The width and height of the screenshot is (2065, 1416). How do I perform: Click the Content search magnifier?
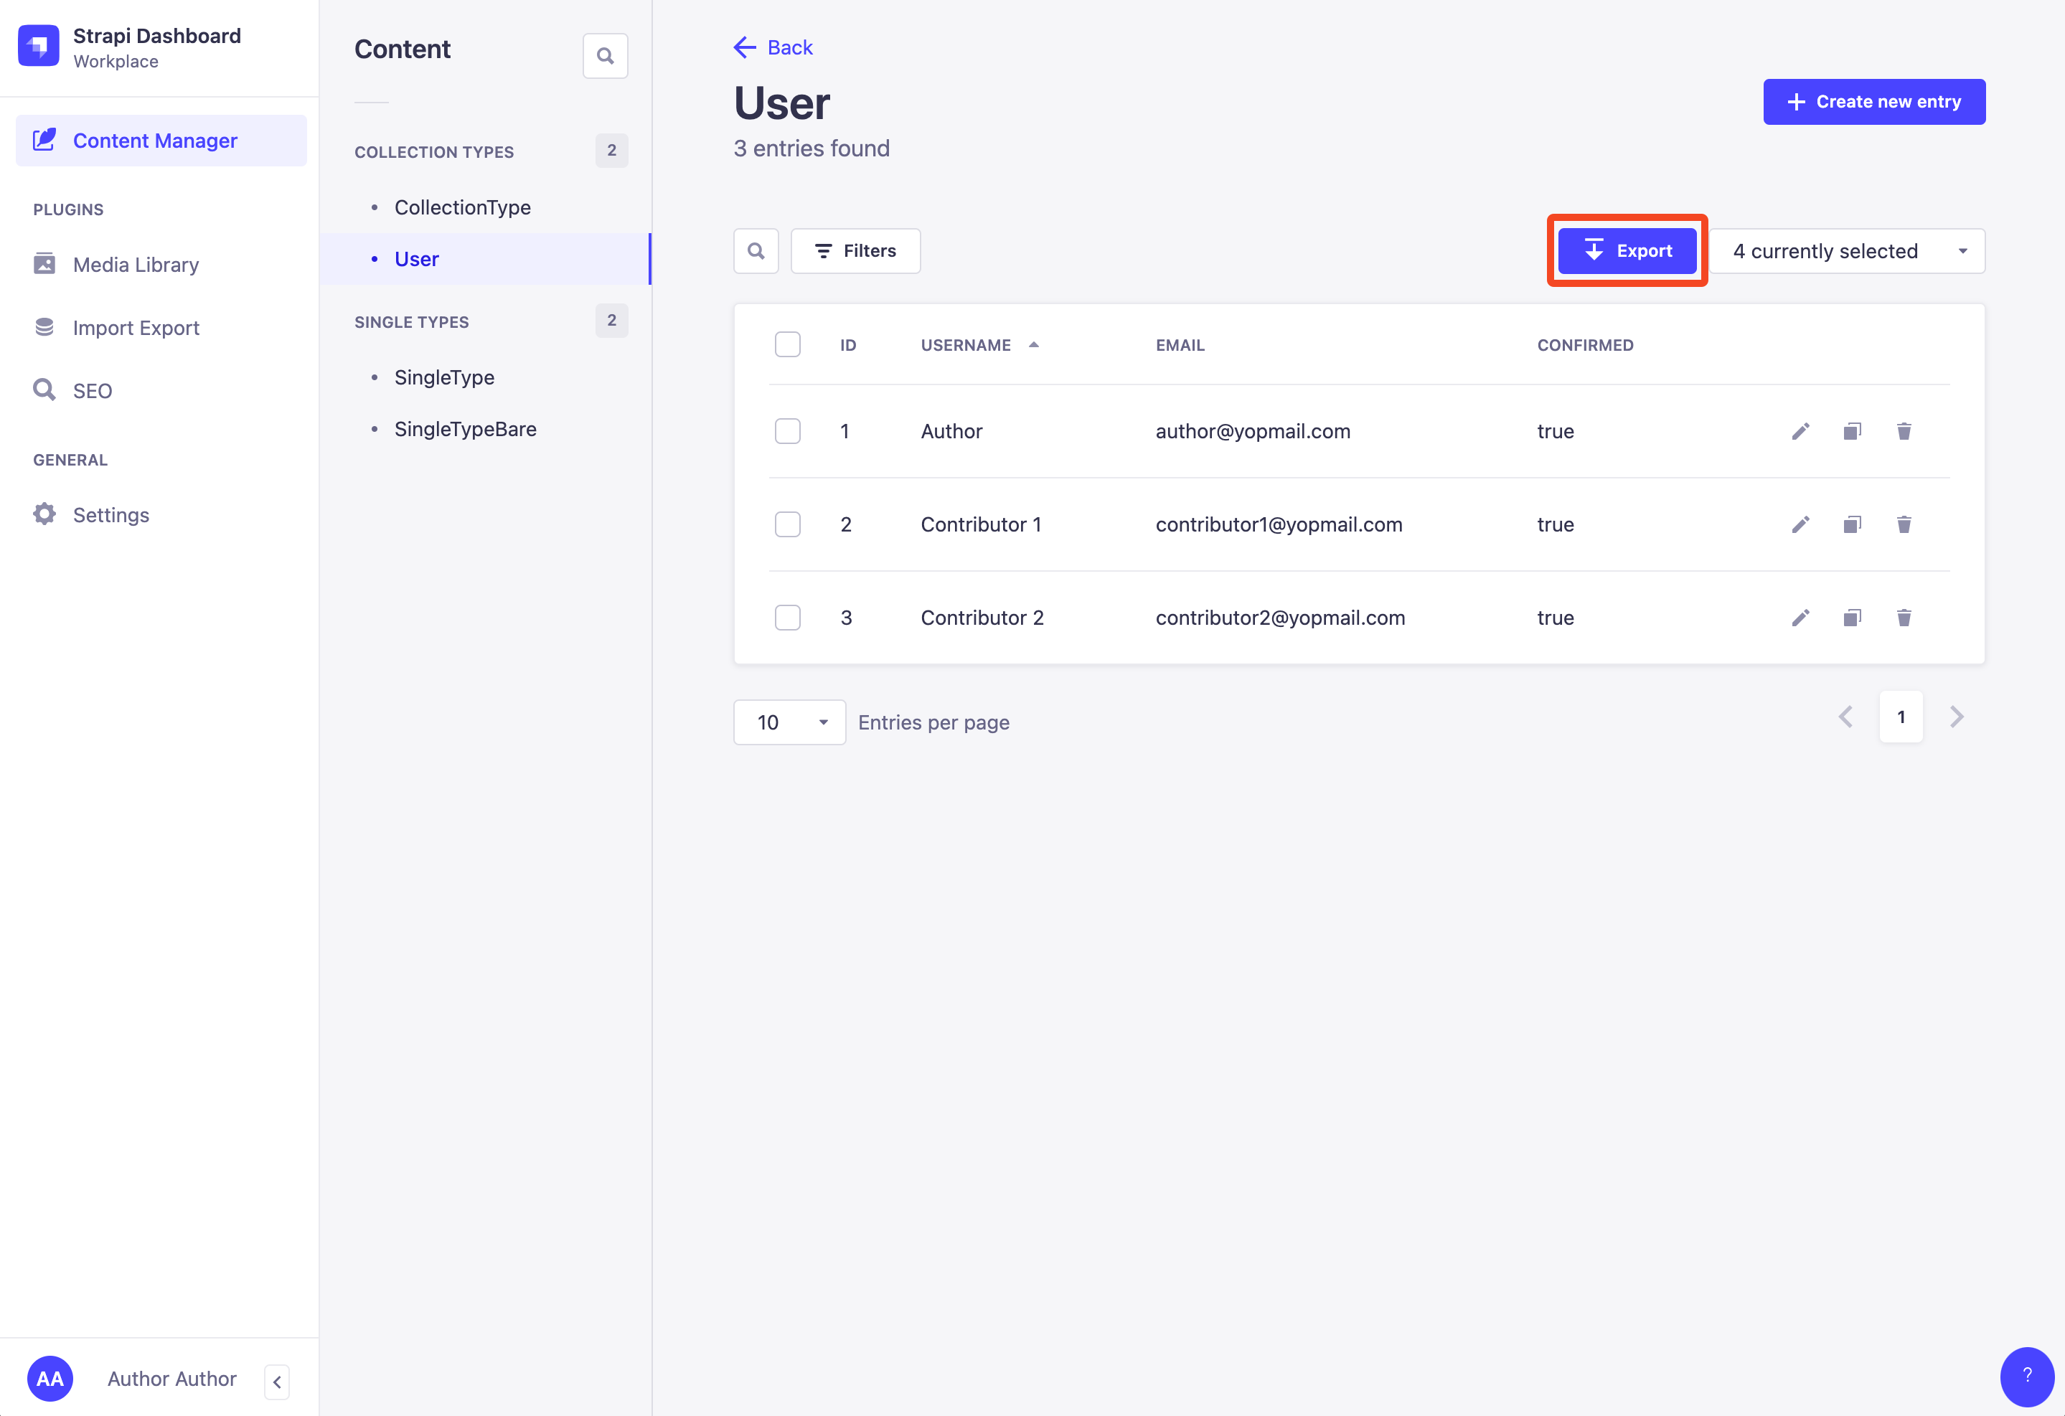[x=605, y=55]
